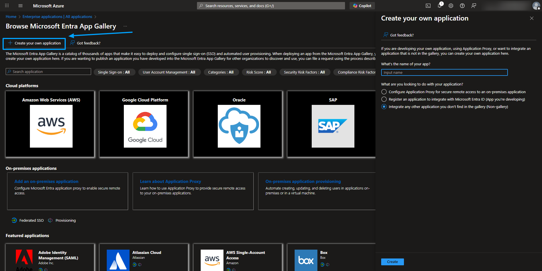Select Register an application with Microsoft Entra ID
The width and height of the screenshot is (542, 271).
384,99
